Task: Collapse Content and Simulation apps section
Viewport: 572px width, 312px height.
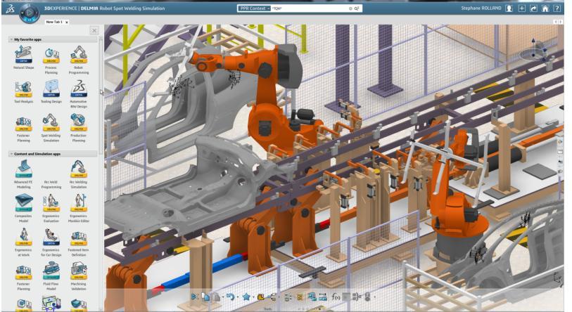Action: click(11, 154)
